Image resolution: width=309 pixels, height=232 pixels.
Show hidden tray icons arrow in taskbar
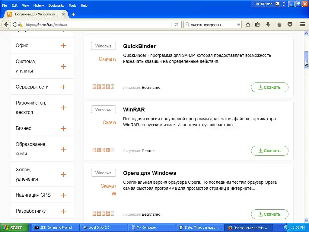tap(286, 228)
